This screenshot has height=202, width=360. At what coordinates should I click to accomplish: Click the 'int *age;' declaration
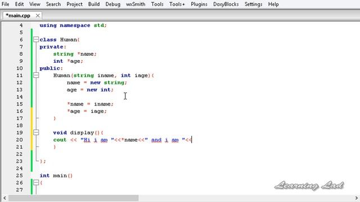[68, 61]
